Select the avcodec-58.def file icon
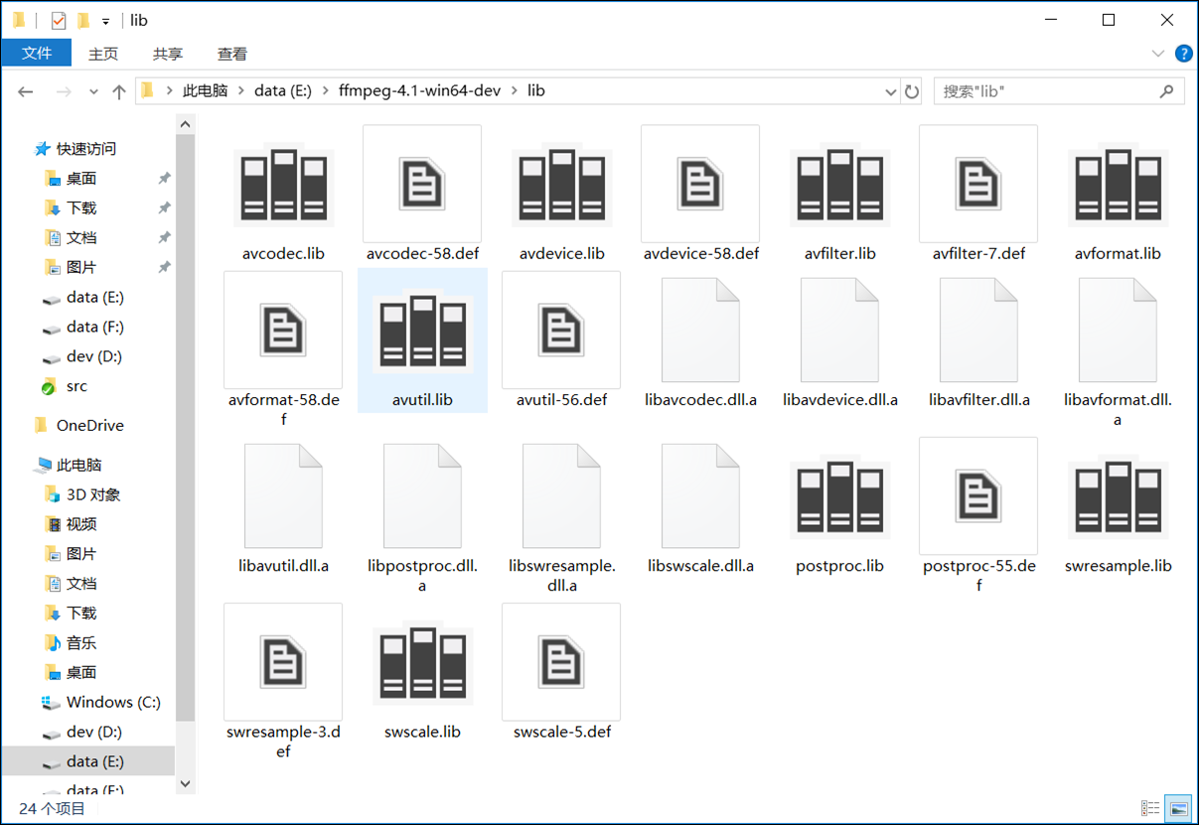 click(422, 184)
